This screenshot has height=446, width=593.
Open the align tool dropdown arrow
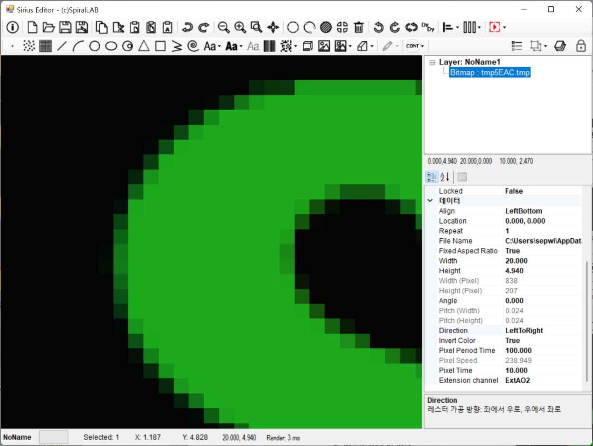[x=457, y=28]
